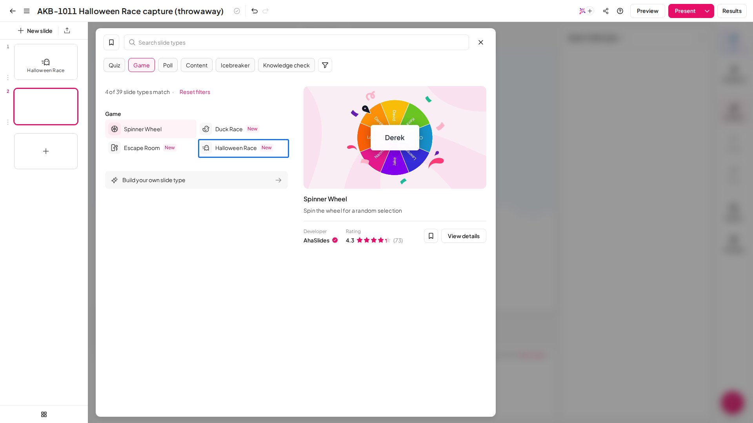Click the Build your own arrow icon
The image size is (753, 423).
point(278,180)
